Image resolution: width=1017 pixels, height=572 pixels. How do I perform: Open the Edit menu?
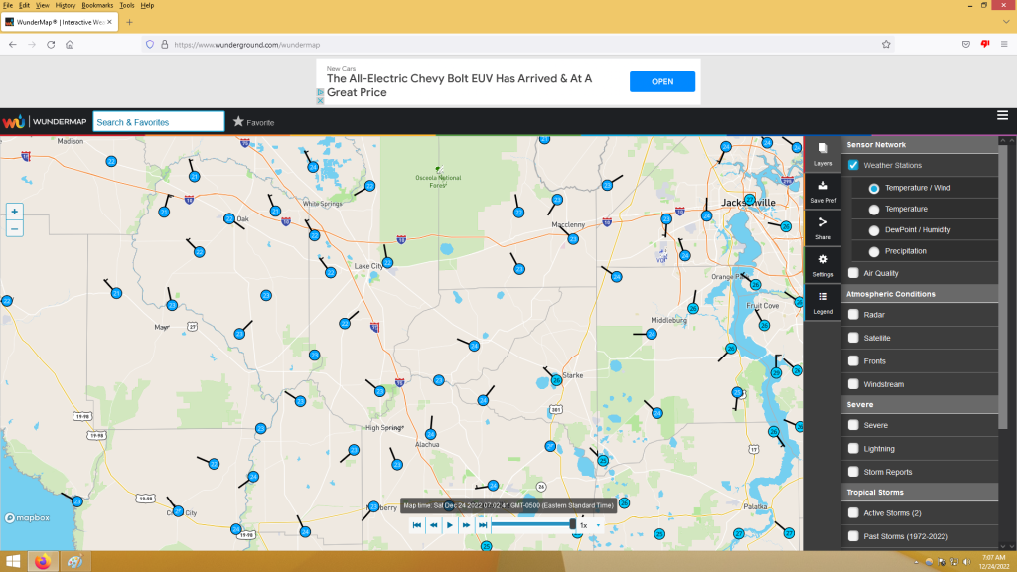tap(24, 5)
